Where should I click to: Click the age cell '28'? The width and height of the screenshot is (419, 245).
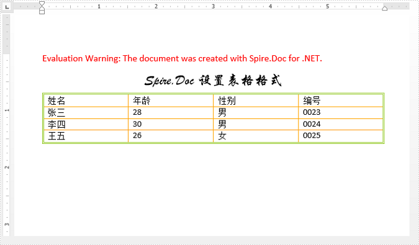tap(171, 113)
